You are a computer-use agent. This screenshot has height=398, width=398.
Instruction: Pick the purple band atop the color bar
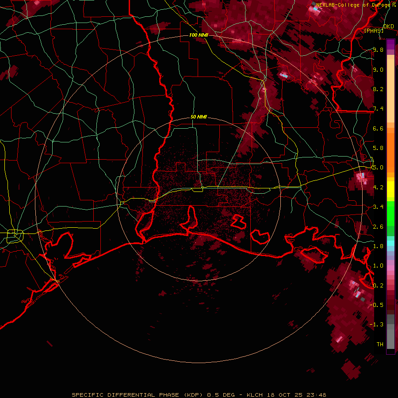click(x=390, y=44)
